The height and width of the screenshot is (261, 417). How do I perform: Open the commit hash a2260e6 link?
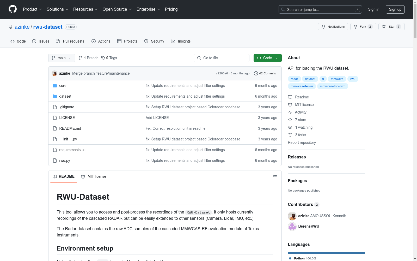tap(222, 73)
